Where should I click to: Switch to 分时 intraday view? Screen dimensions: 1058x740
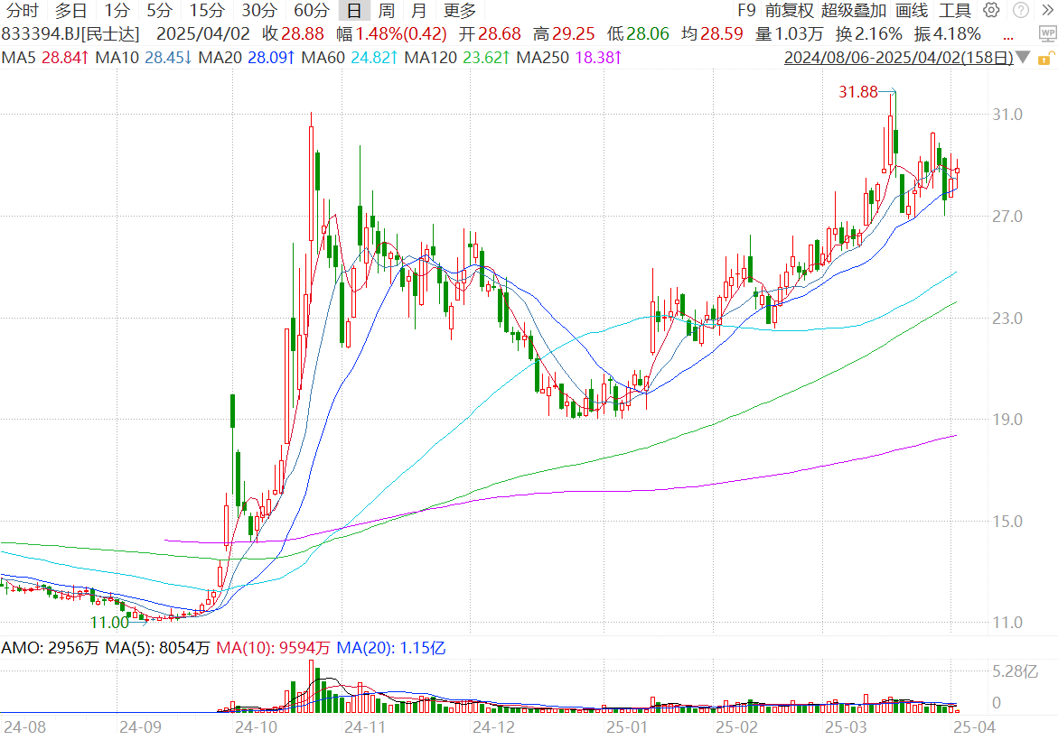(23, 10)
